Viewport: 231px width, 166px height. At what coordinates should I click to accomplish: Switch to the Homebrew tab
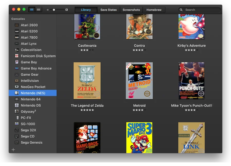(x=154, y=10)
